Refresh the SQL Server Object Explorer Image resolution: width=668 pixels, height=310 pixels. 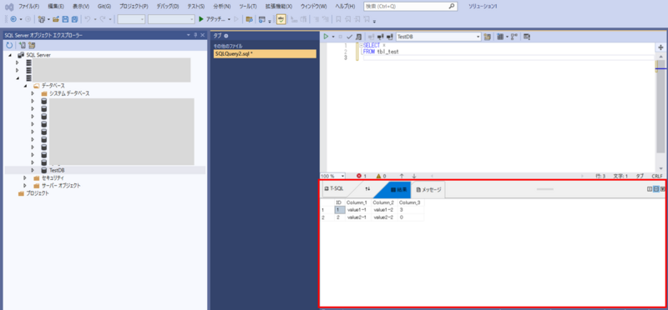tap(9, 45)
